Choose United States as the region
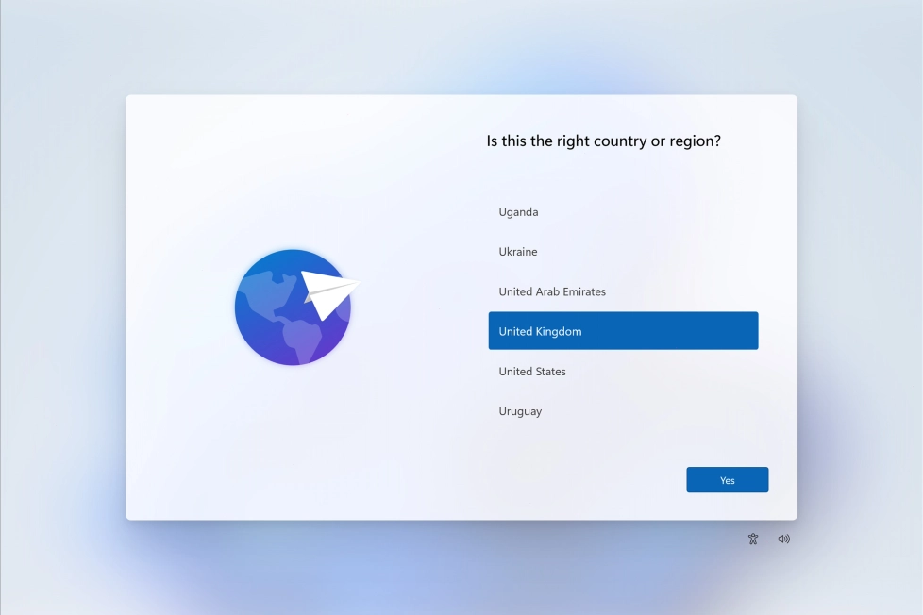This screenshot has height=615, width=923. click(x=623, y=372)
